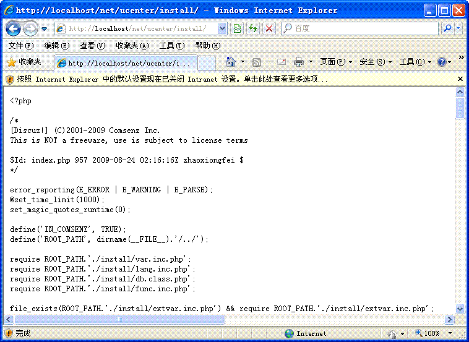Click the Home page icon
Image resolution: width=469 pixels, height=342 pixels.
click(x=230, y=62)
